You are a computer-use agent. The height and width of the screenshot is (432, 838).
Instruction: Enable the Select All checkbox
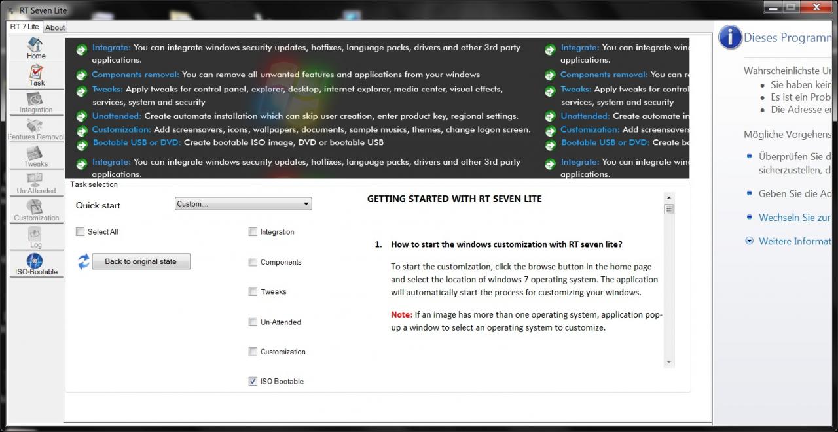80,231
